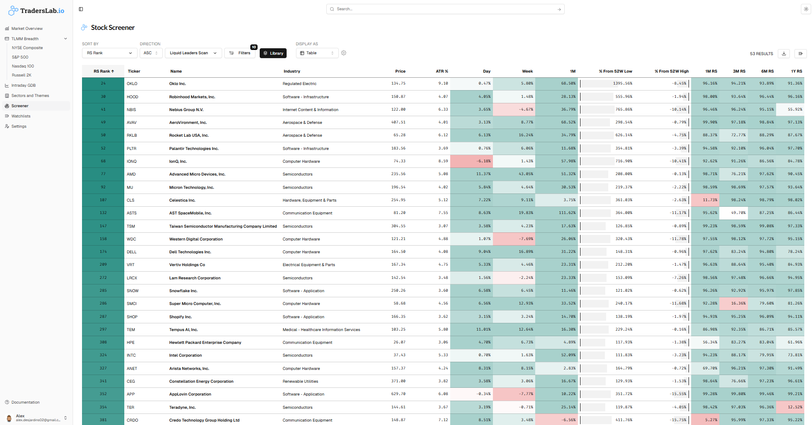Click the Intraday GDB sidebar icon

[x=7, y=85]
